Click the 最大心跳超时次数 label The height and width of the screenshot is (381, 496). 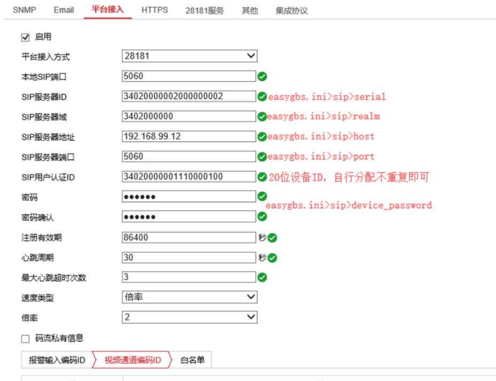(x=53, y=278)
